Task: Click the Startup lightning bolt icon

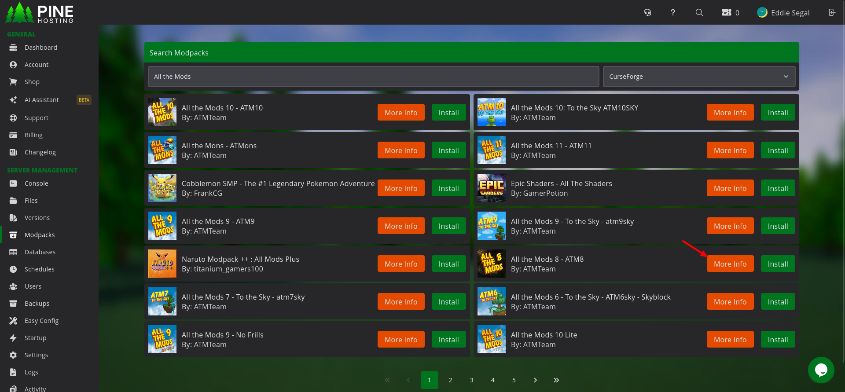Action: point(13,338)
